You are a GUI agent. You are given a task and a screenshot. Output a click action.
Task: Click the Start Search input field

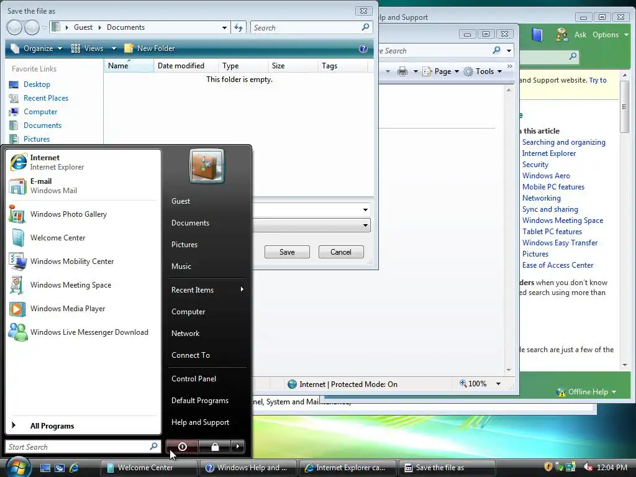[x=83, y=447]
